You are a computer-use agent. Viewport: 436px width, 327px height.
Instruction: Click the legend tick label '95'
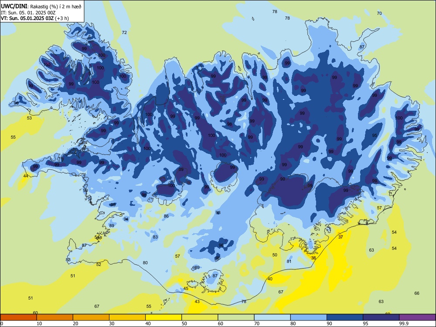(x=365, y=324)
